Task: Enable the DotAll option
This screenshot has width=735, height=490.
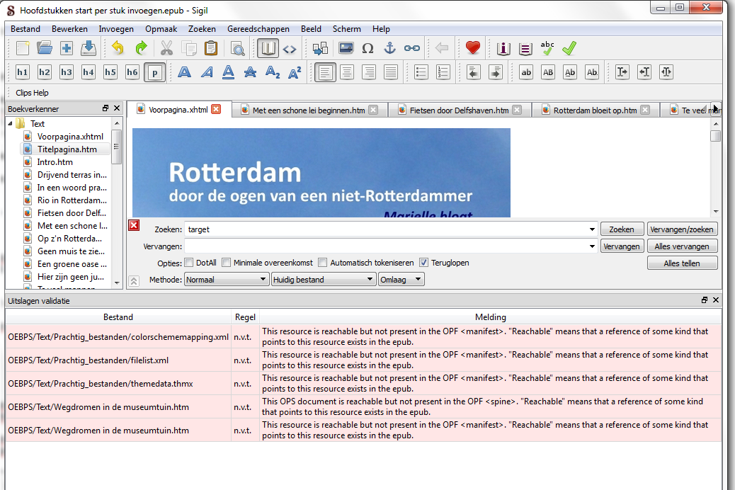Action: 189,263
